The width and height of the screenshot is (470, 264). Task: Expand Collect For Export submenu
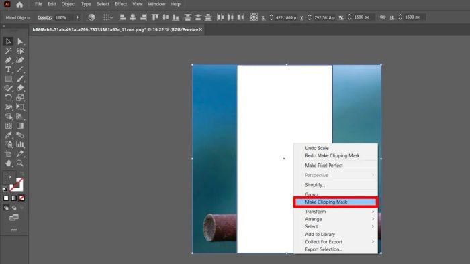[336, 242]
